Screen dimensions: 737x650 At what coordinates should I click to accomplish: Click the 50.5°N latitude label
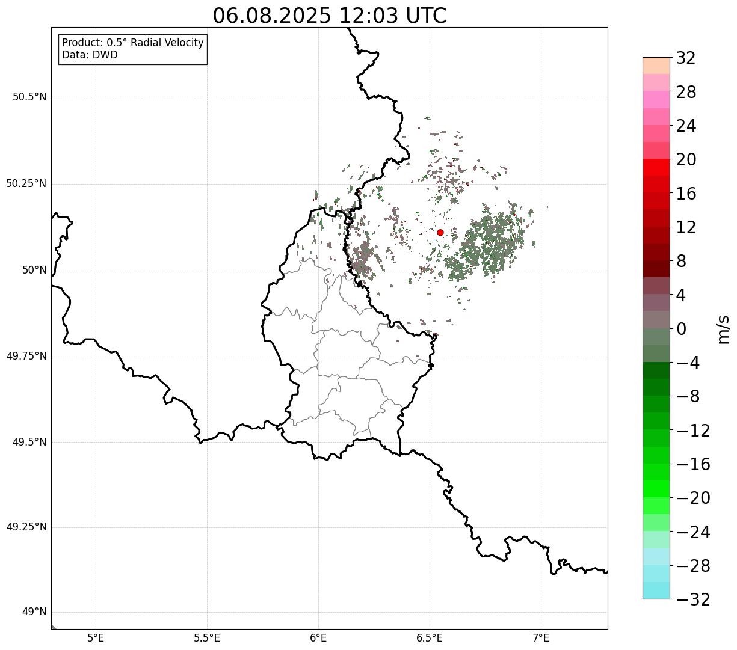click(x=29, y=97)
